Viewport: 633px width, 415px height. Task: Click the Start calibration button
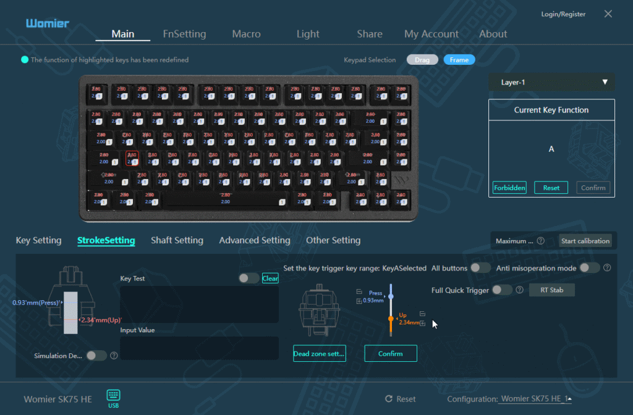pyautogui.click(x=585, y=241)
